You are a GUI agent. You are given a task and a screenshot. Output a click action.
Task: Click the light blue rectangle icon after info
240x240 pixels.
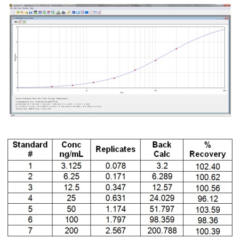[78, 12]
